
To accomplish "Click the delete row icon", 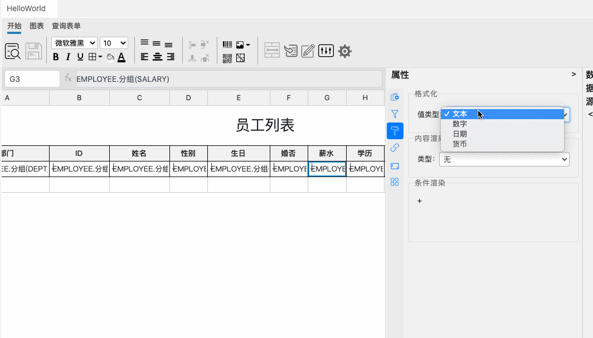I will [x=205, y=45].
